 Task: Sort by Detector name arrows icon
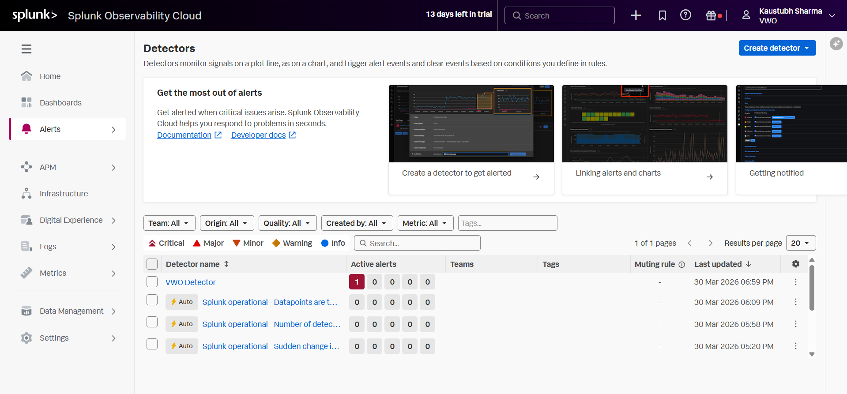(x=226, y=264)
